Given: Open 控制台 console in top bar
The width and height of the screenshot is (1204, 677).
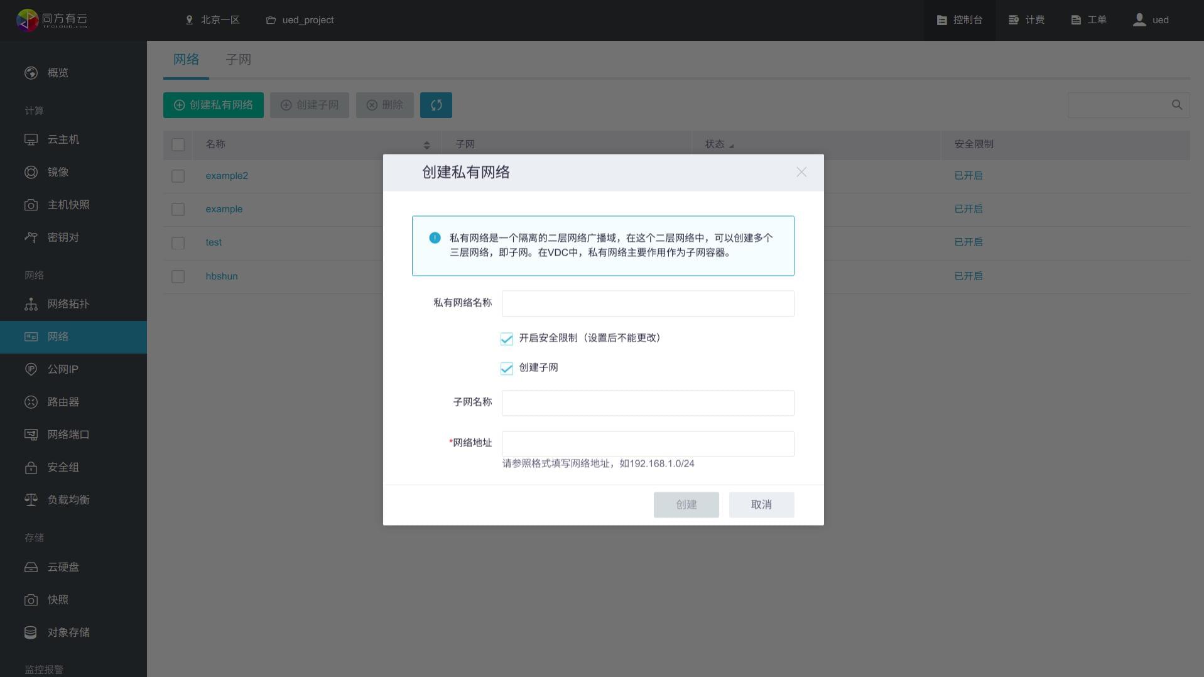Looking at the screenshot, I should [959, 20].
